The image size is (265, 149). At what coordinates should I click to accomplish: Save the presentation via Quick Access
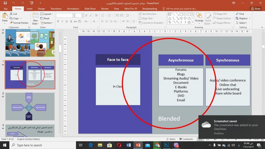5,3
